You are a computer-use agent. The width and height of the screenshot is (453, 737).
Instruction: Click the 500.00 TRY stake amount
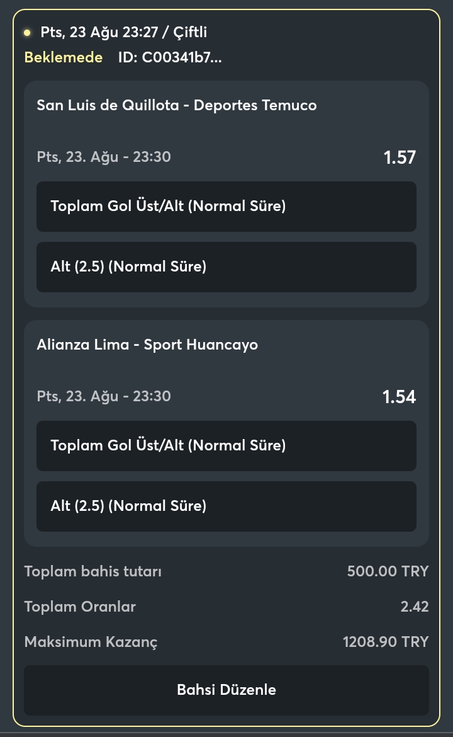[x=388, y=571]
